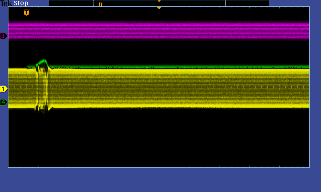Click the dark right segment of record bar
321x192 pixels.
click(247, 3)
